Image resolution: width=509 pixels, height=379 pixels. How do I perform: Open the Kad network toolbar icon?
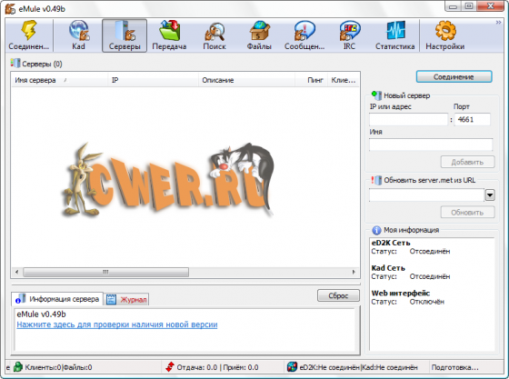(x=78, y=35)
